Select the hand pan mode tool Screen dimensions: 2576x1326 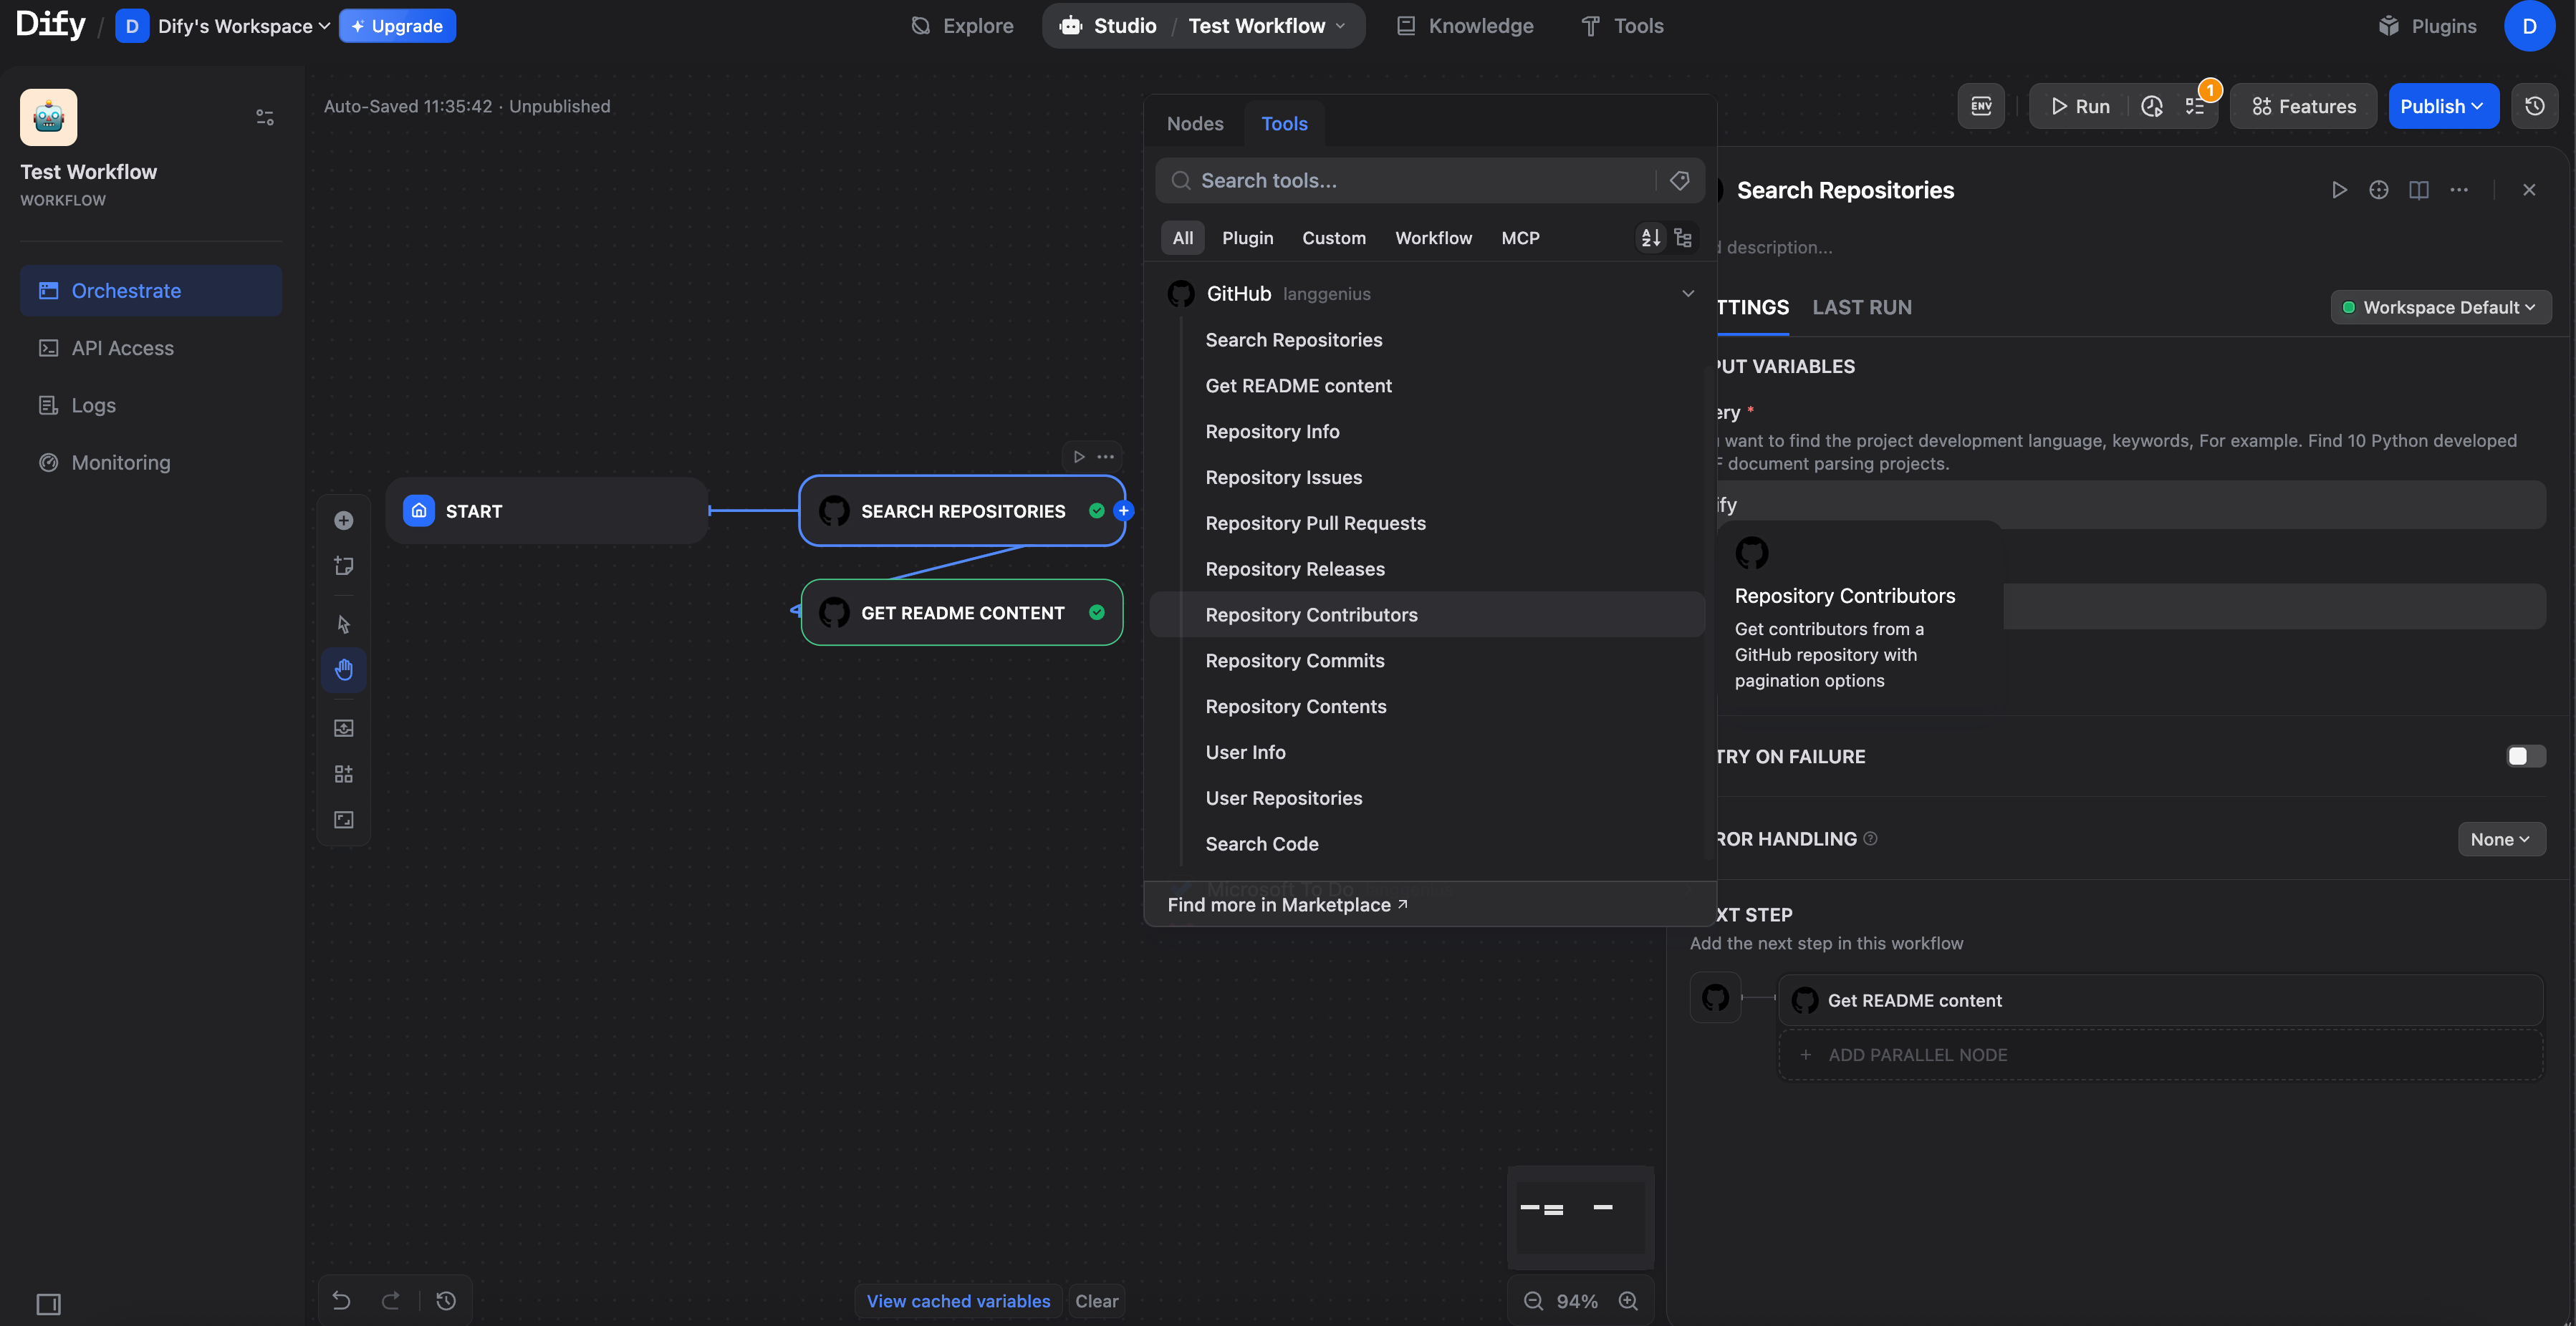(x=343, y=669)
